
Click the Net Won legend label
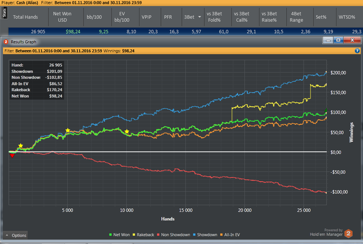point(121,235)
